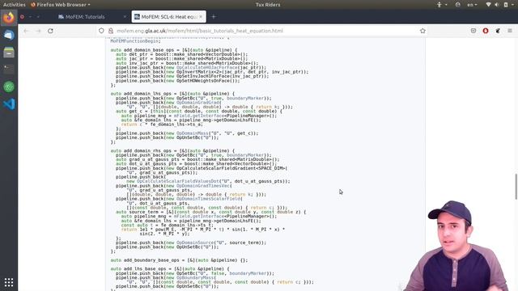Screen dimensions: 518x291
Task: Click the dark extension icon beside ad-blocker
Action: pyautogui.click(x=498, y=31)
